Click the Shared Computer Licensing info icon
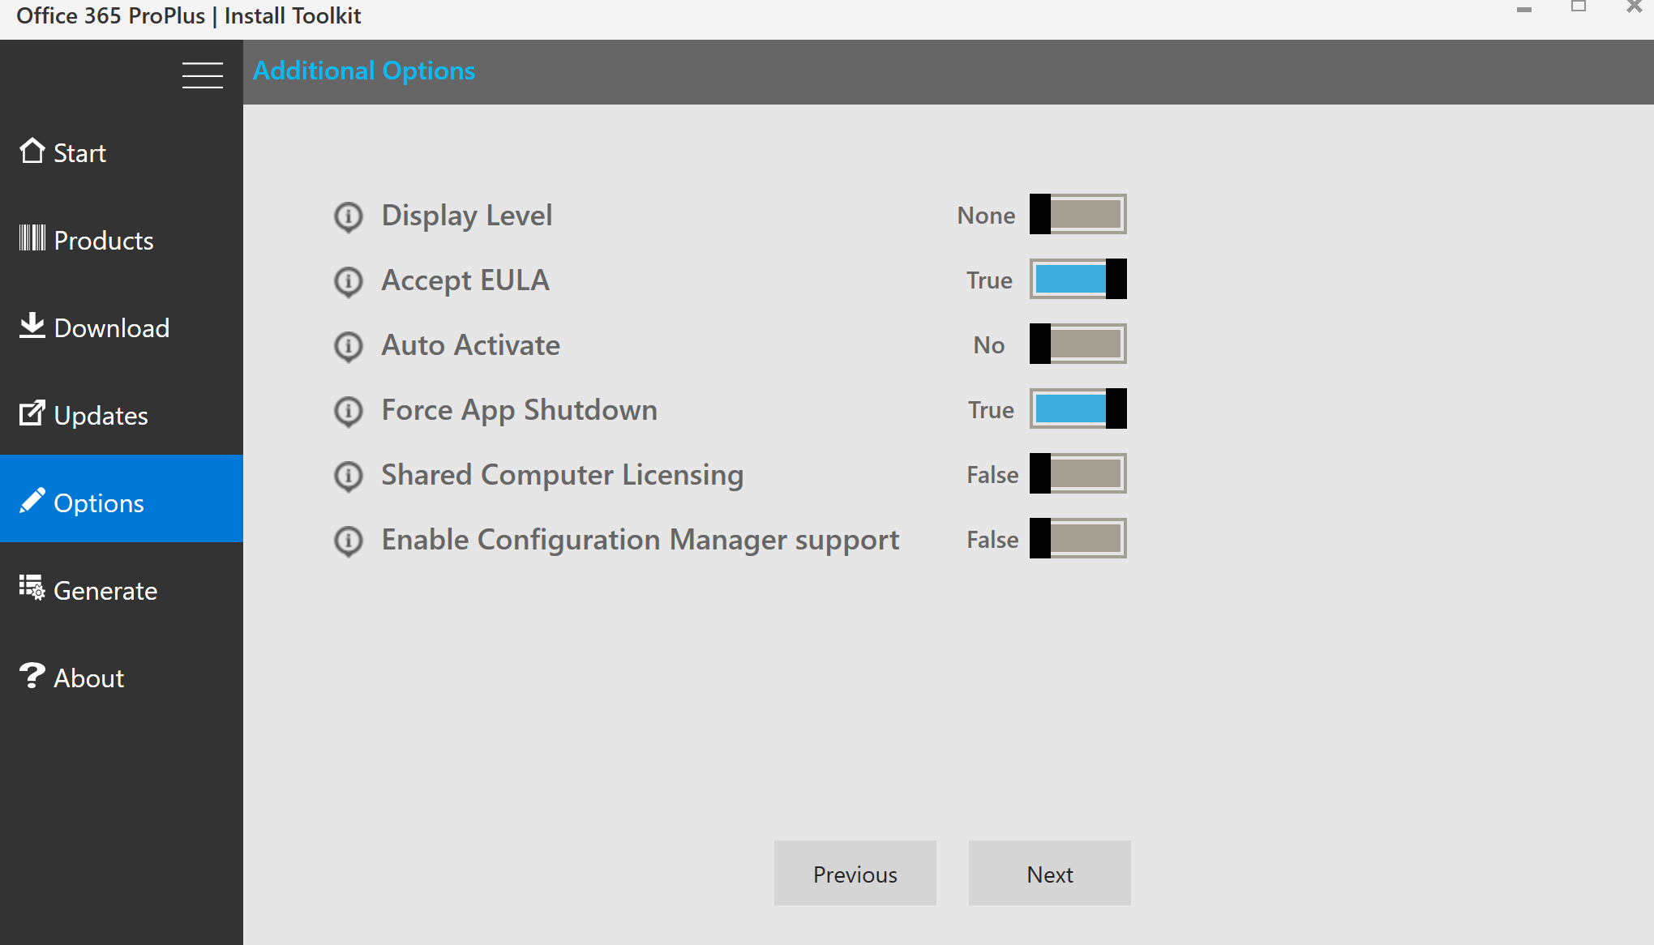 tap(349, 476)
